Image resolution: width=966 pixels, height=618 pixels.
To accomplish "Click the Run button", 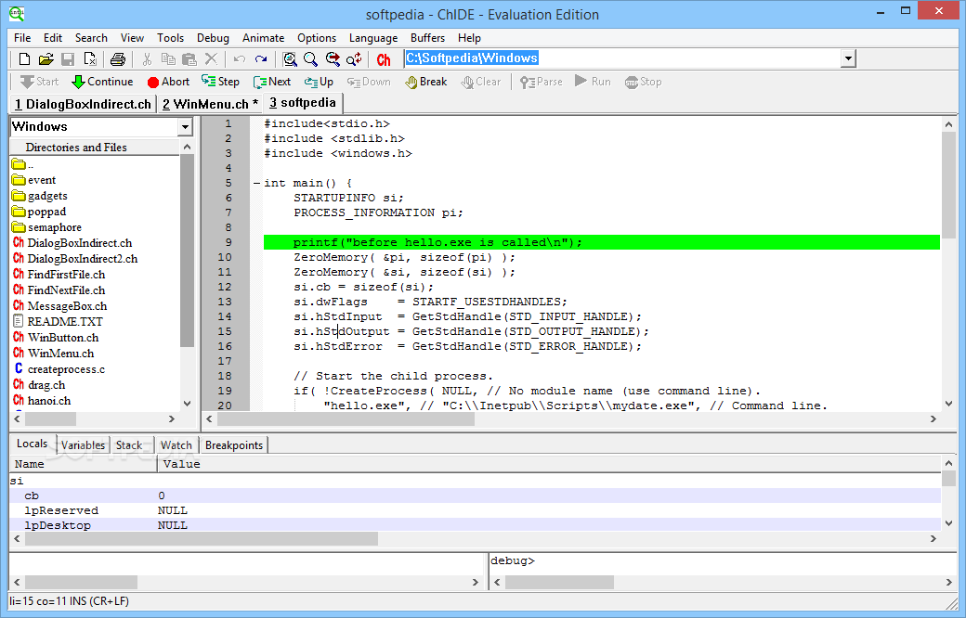I will [593, 82].
